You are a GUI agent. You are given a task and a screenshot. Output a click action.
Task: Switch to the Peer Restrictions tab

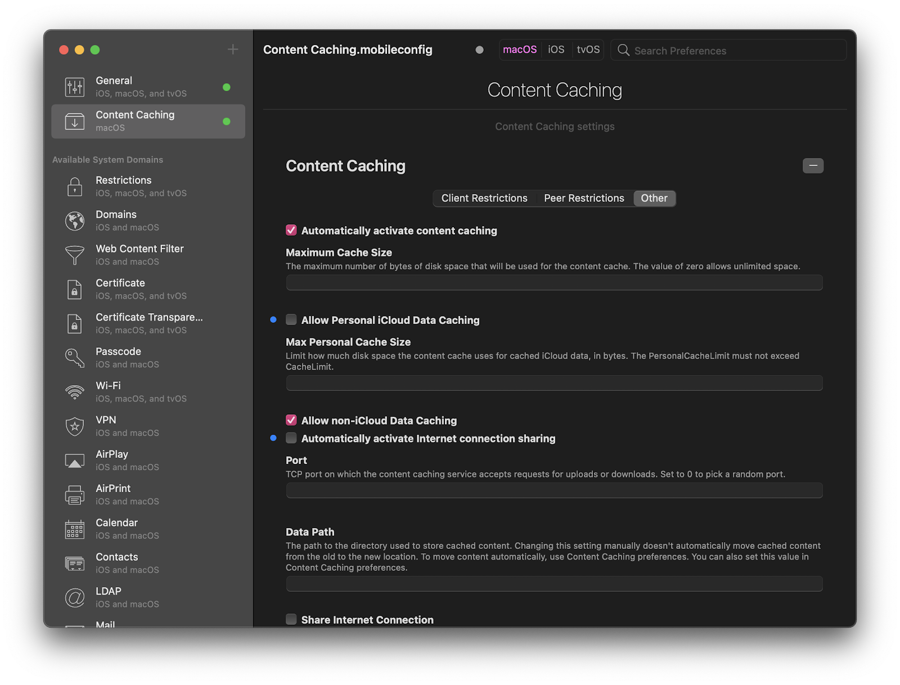click(583, 198)
